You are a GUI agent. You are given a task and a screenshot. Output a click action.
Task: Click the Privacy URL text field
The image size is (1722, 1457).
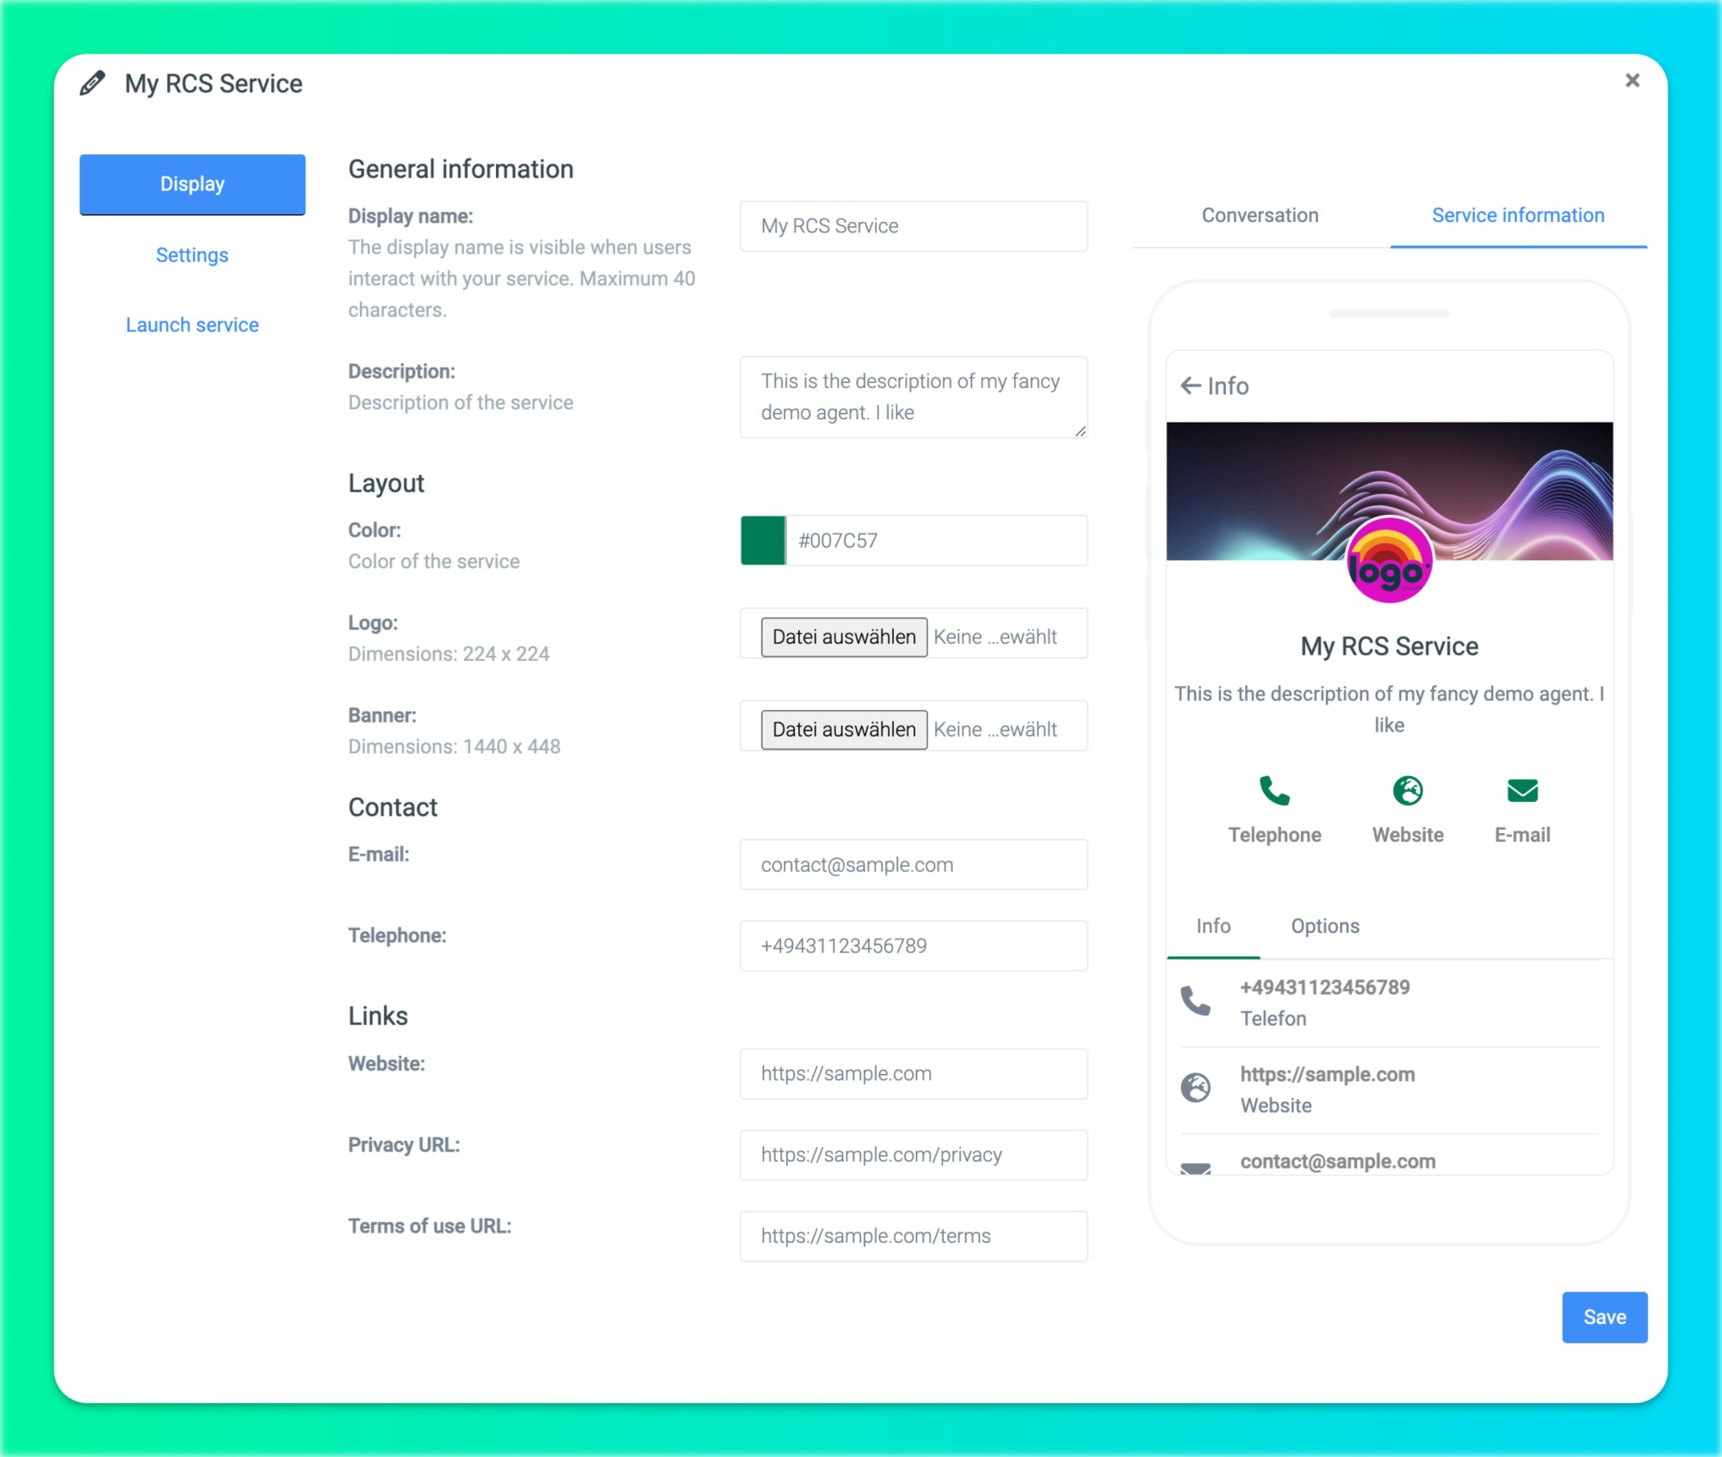pyautogui.click(x=914, y=1155)
